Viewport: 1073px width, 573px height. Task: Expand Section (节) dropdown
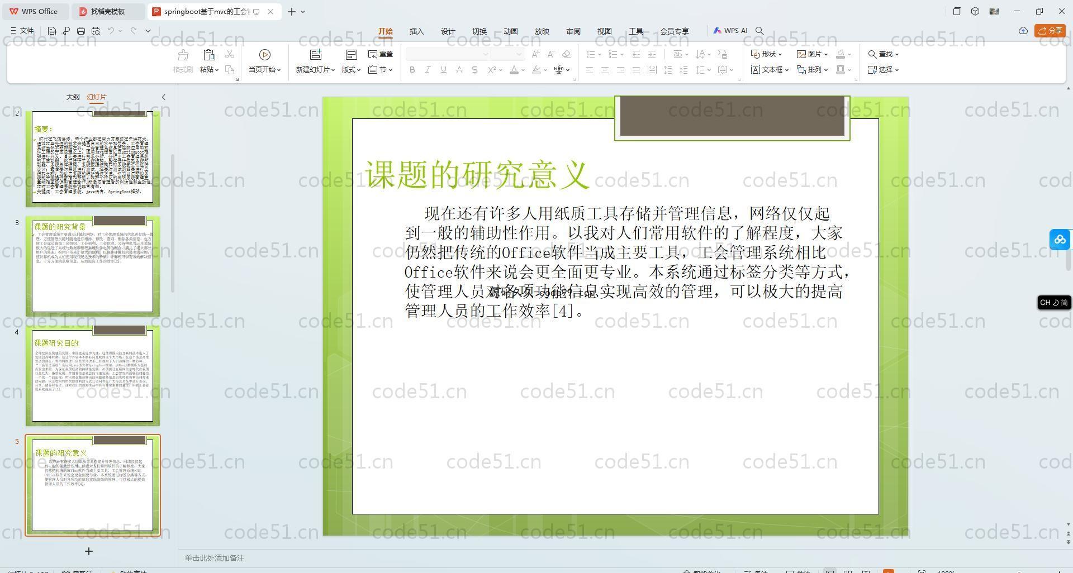point(381,70)
